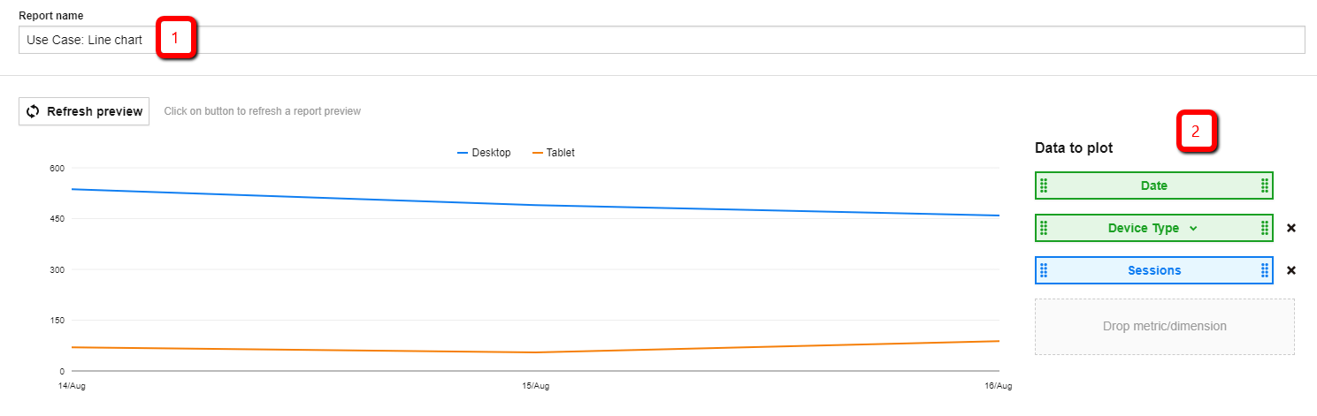Click the Date pill's left drag handle
Image resolution: width=1317 pixels, height=416 pixels.
click(1044, 185)
